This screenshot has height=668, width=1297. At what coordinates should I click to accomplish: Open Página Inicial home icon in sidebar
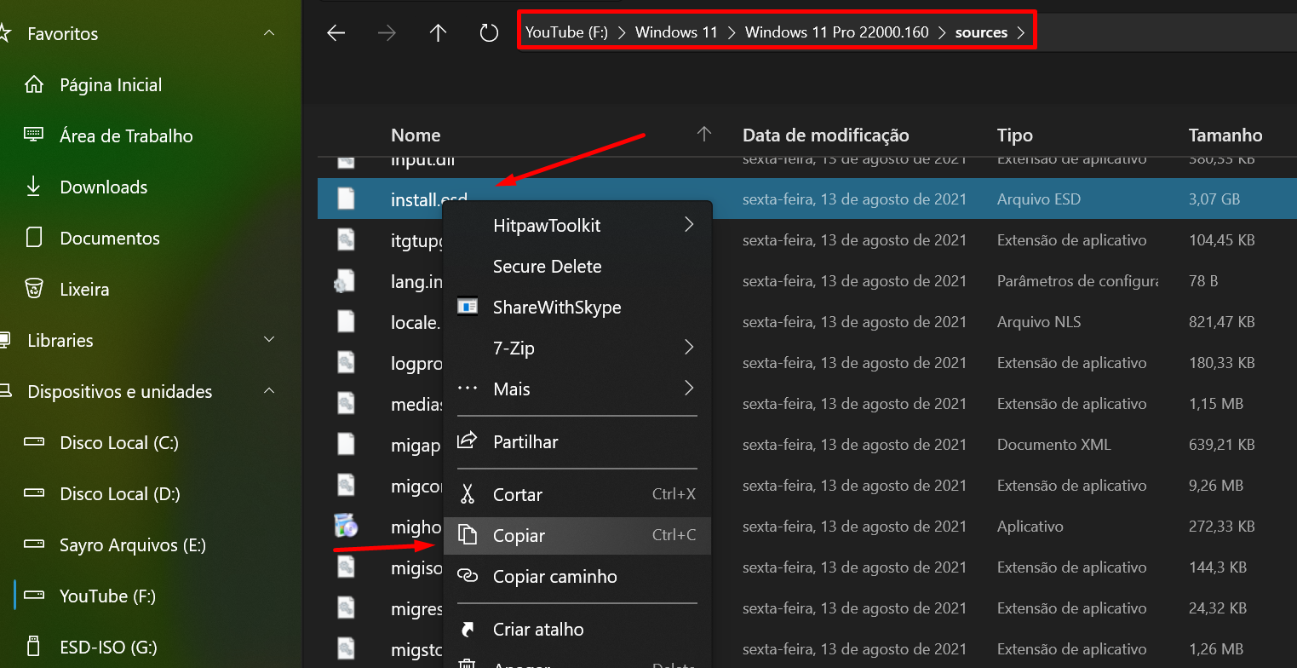[34, 84]
